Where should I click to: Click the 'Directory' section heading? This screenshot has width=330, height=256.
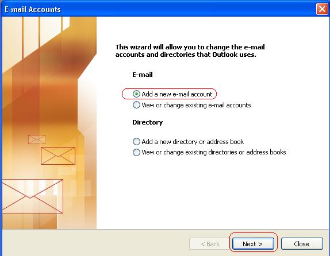(148, 122)
